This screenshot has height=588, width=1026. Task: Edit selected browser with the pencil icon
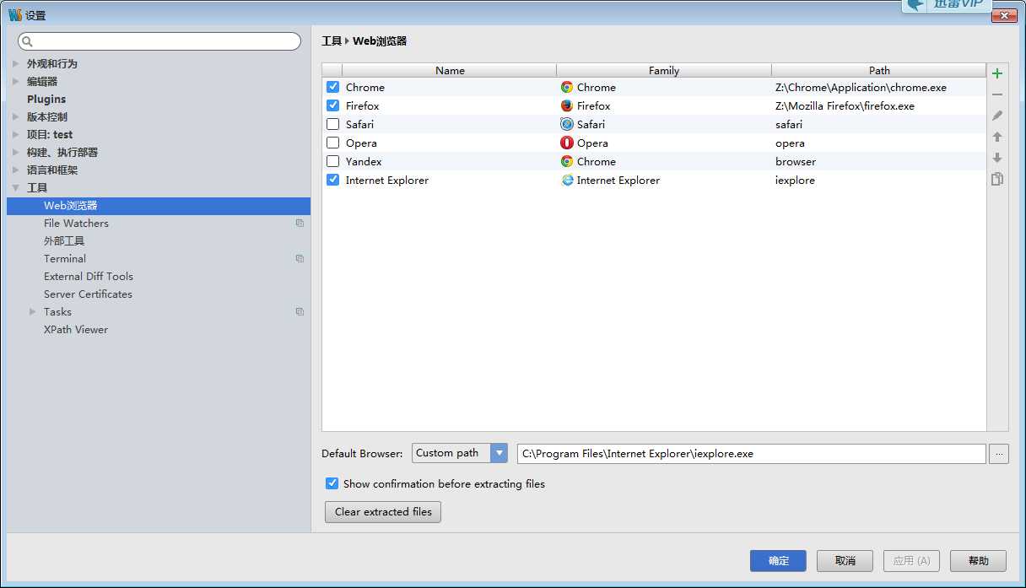pyautogui.click(x=997, y=116)
